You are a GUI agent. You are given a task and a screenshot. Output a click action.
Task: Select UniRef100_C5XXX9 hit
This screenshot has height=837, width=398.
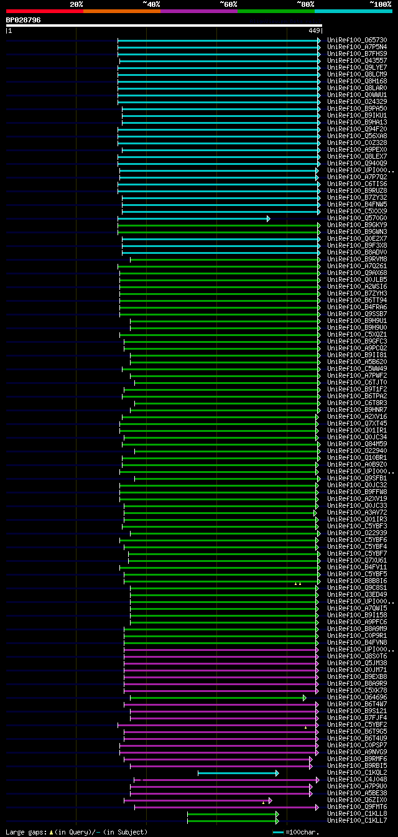pyautogui.click(x=358, y=211)
